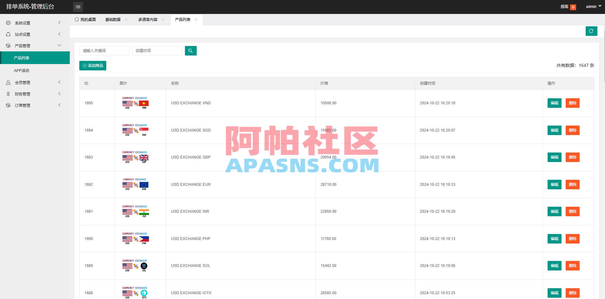Select the 产品管理 product management icon
This screenshot has width=605, height=299.
(x=8, y=45)
